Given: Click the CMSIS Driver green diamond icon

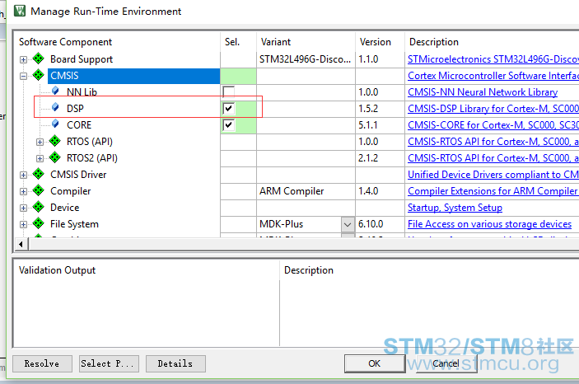Looking at the screenshot, I should (x=39, y=174).
